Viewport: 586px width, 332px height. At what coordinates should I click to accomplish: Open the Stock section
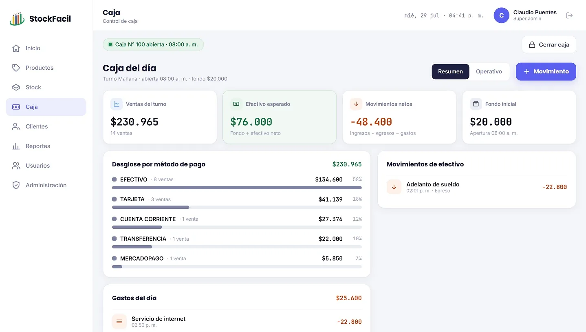(x=46, y=87)
